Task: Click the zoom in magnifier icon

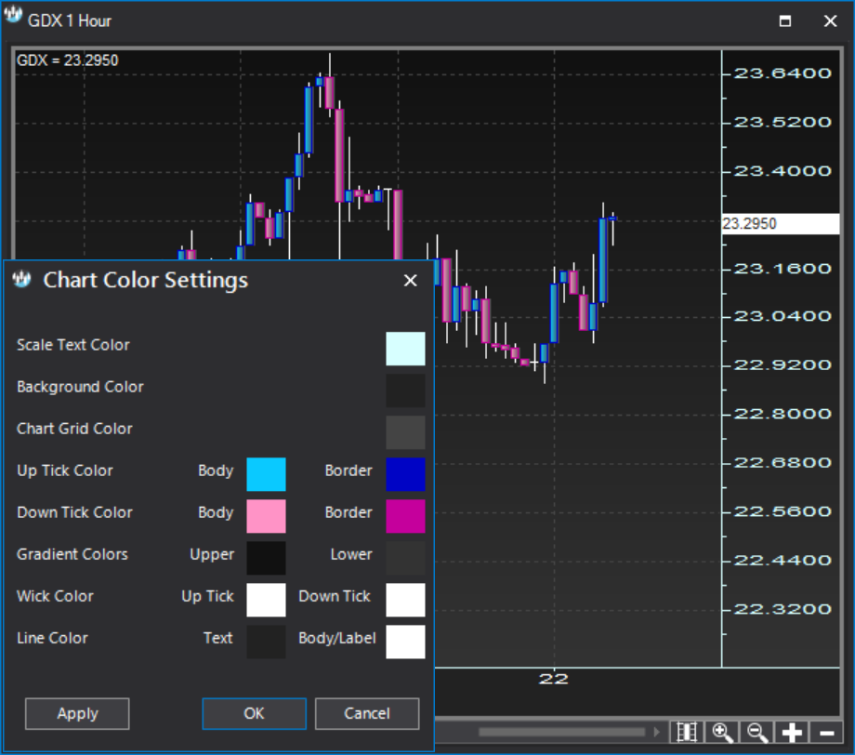Action: click(722, 732)
